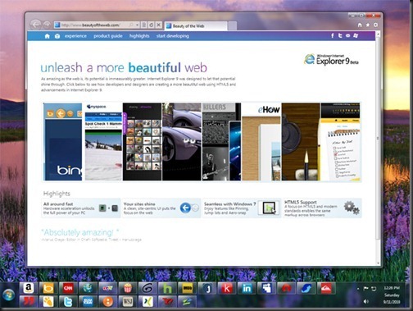Open Favorites star icon in IE
This screenshot has width=413, height=311.
(368, 25)
